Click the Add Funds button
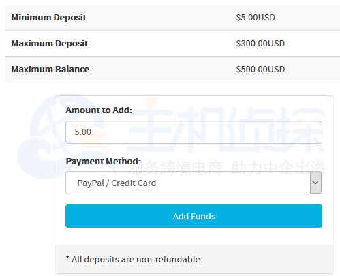This screenshot has width=340, height=276. tap(194, 216)
